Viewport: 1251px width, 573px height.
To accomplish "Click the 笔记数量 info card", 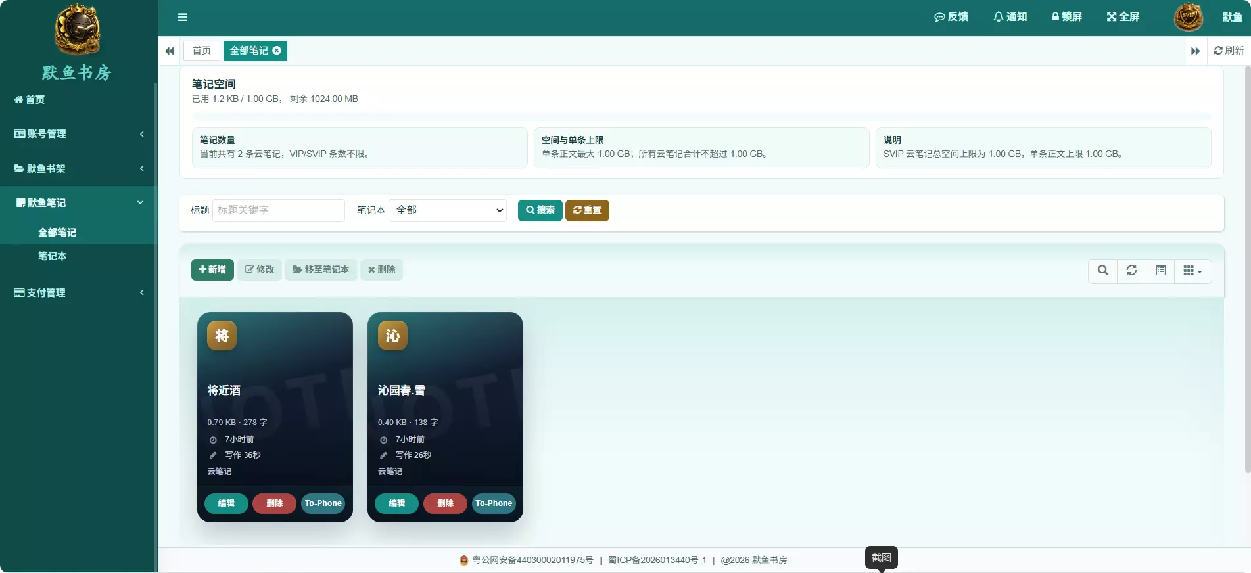I will (360, 148).
